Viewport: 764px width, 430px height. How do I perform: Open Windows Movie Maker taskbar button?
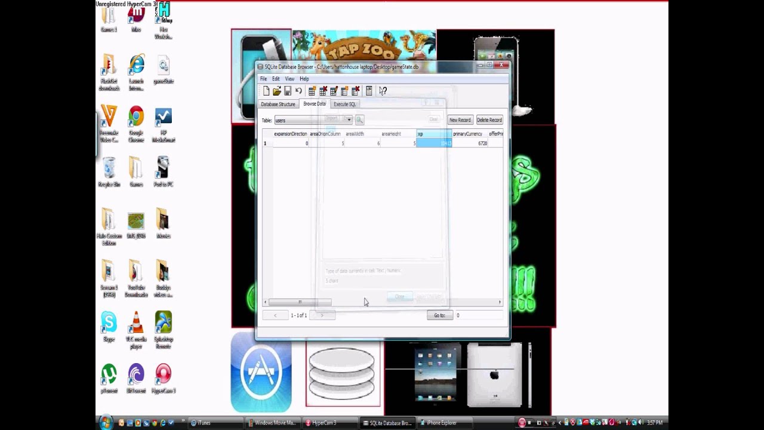click(272, 423)
